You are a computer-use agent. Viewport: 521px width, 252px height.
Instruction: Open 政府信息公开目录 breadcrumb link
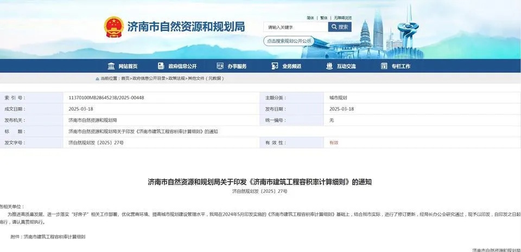click(149, 79)
